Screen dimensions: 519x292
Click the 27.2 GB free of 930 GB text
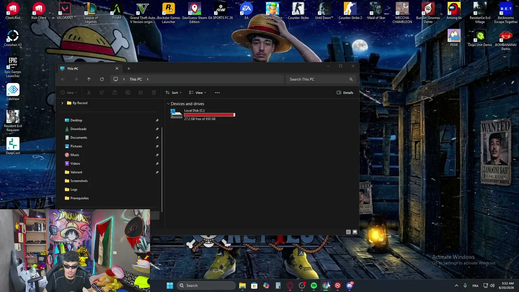pyautogui.click(x=200, y=119)
